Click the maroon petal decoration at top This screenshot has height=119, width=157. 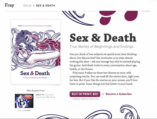pos(119,17)
